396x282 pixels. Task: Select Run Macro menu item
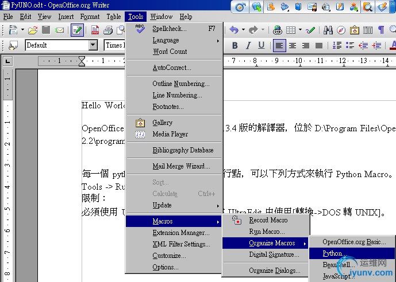coord(266,232)
